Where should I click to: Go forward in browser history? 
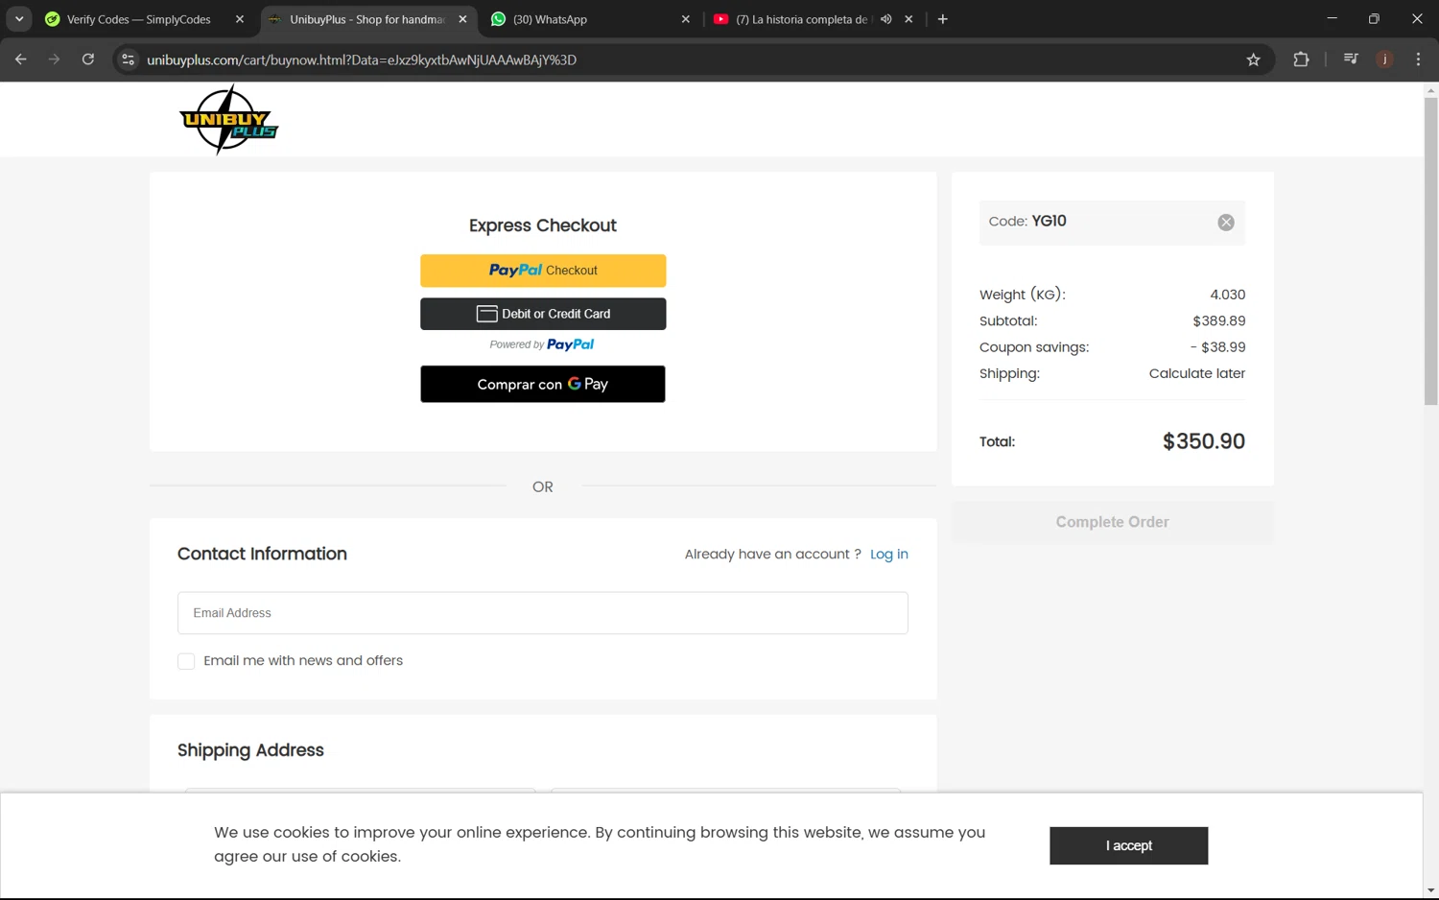[x=54, y=59]
